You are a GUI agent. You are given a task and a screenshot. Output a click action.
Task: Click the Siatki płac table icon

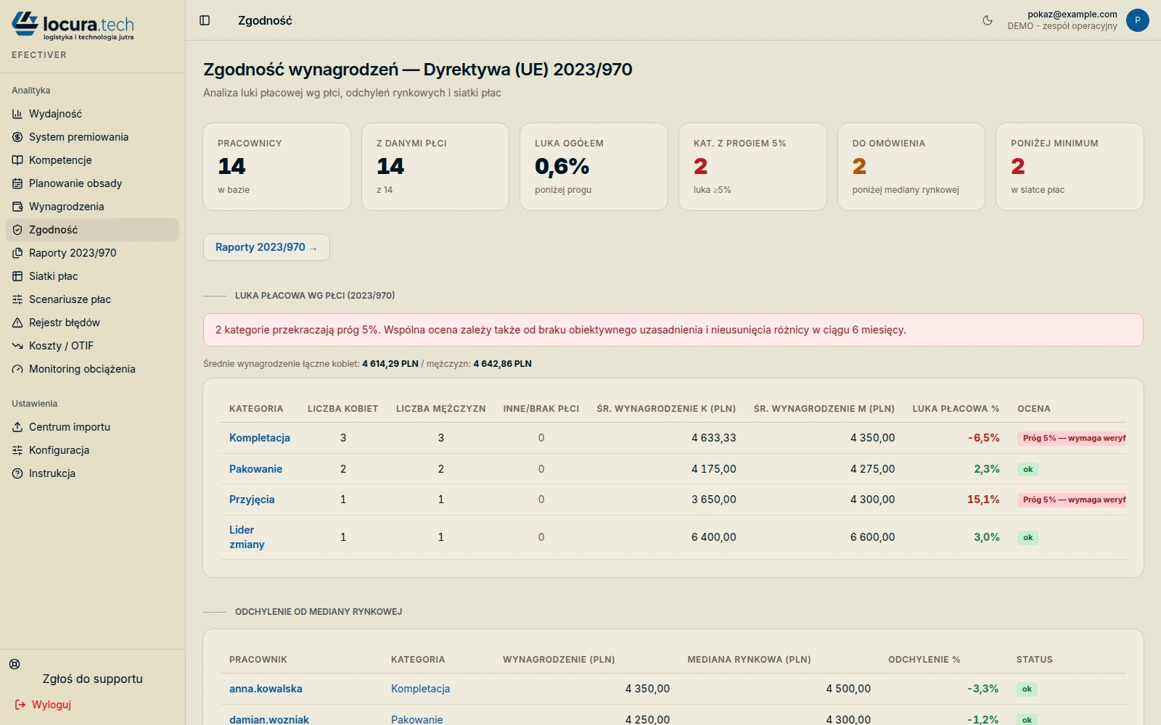[x=17, y=276]
